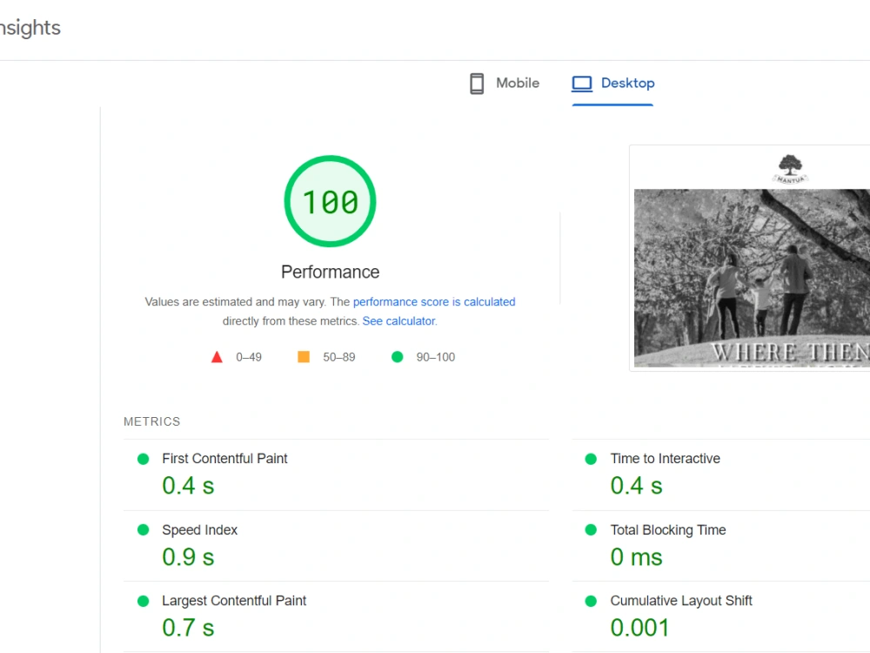Click the 'Time to Interactive' metric label
This screenshot has height=653, width=870.
666,459
